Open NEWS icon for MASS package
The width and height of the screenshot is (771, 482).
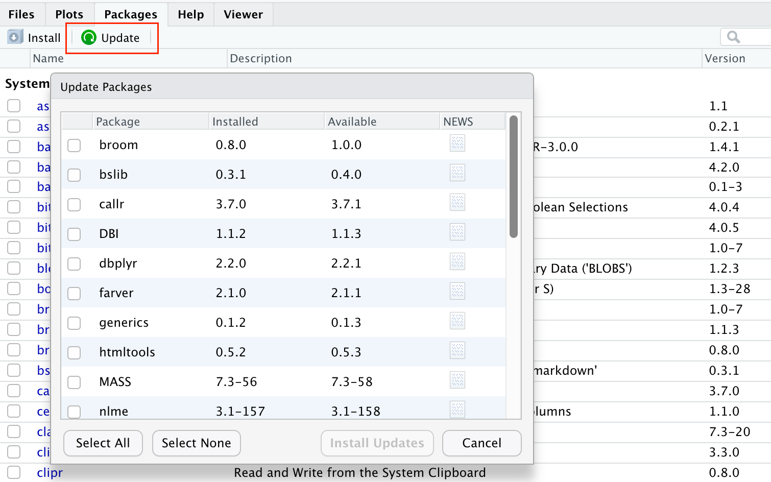[x=457, y=380]
